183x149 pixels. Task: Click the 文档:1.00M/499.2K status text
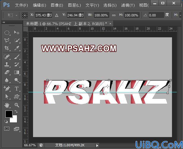coord(70,145)
